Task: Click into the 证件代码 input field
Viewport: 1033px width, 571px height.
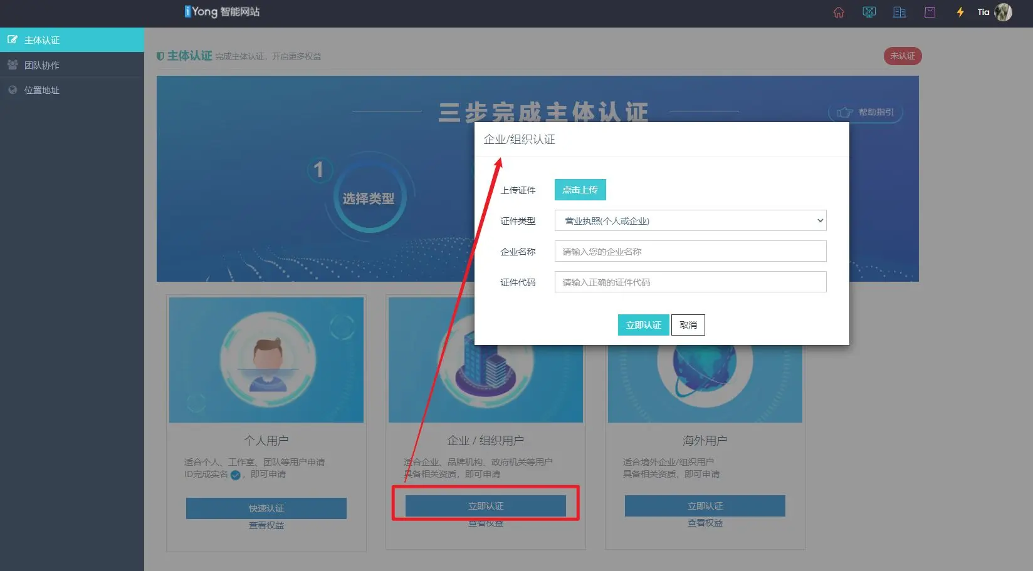Action: point(690,282)
